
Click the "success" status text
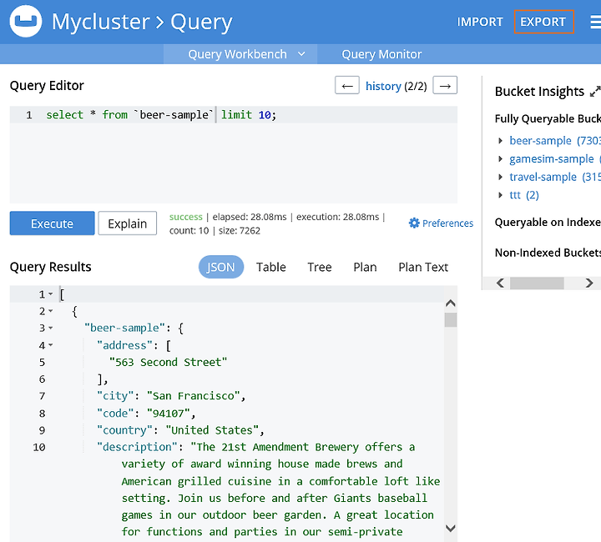(185, 217)
